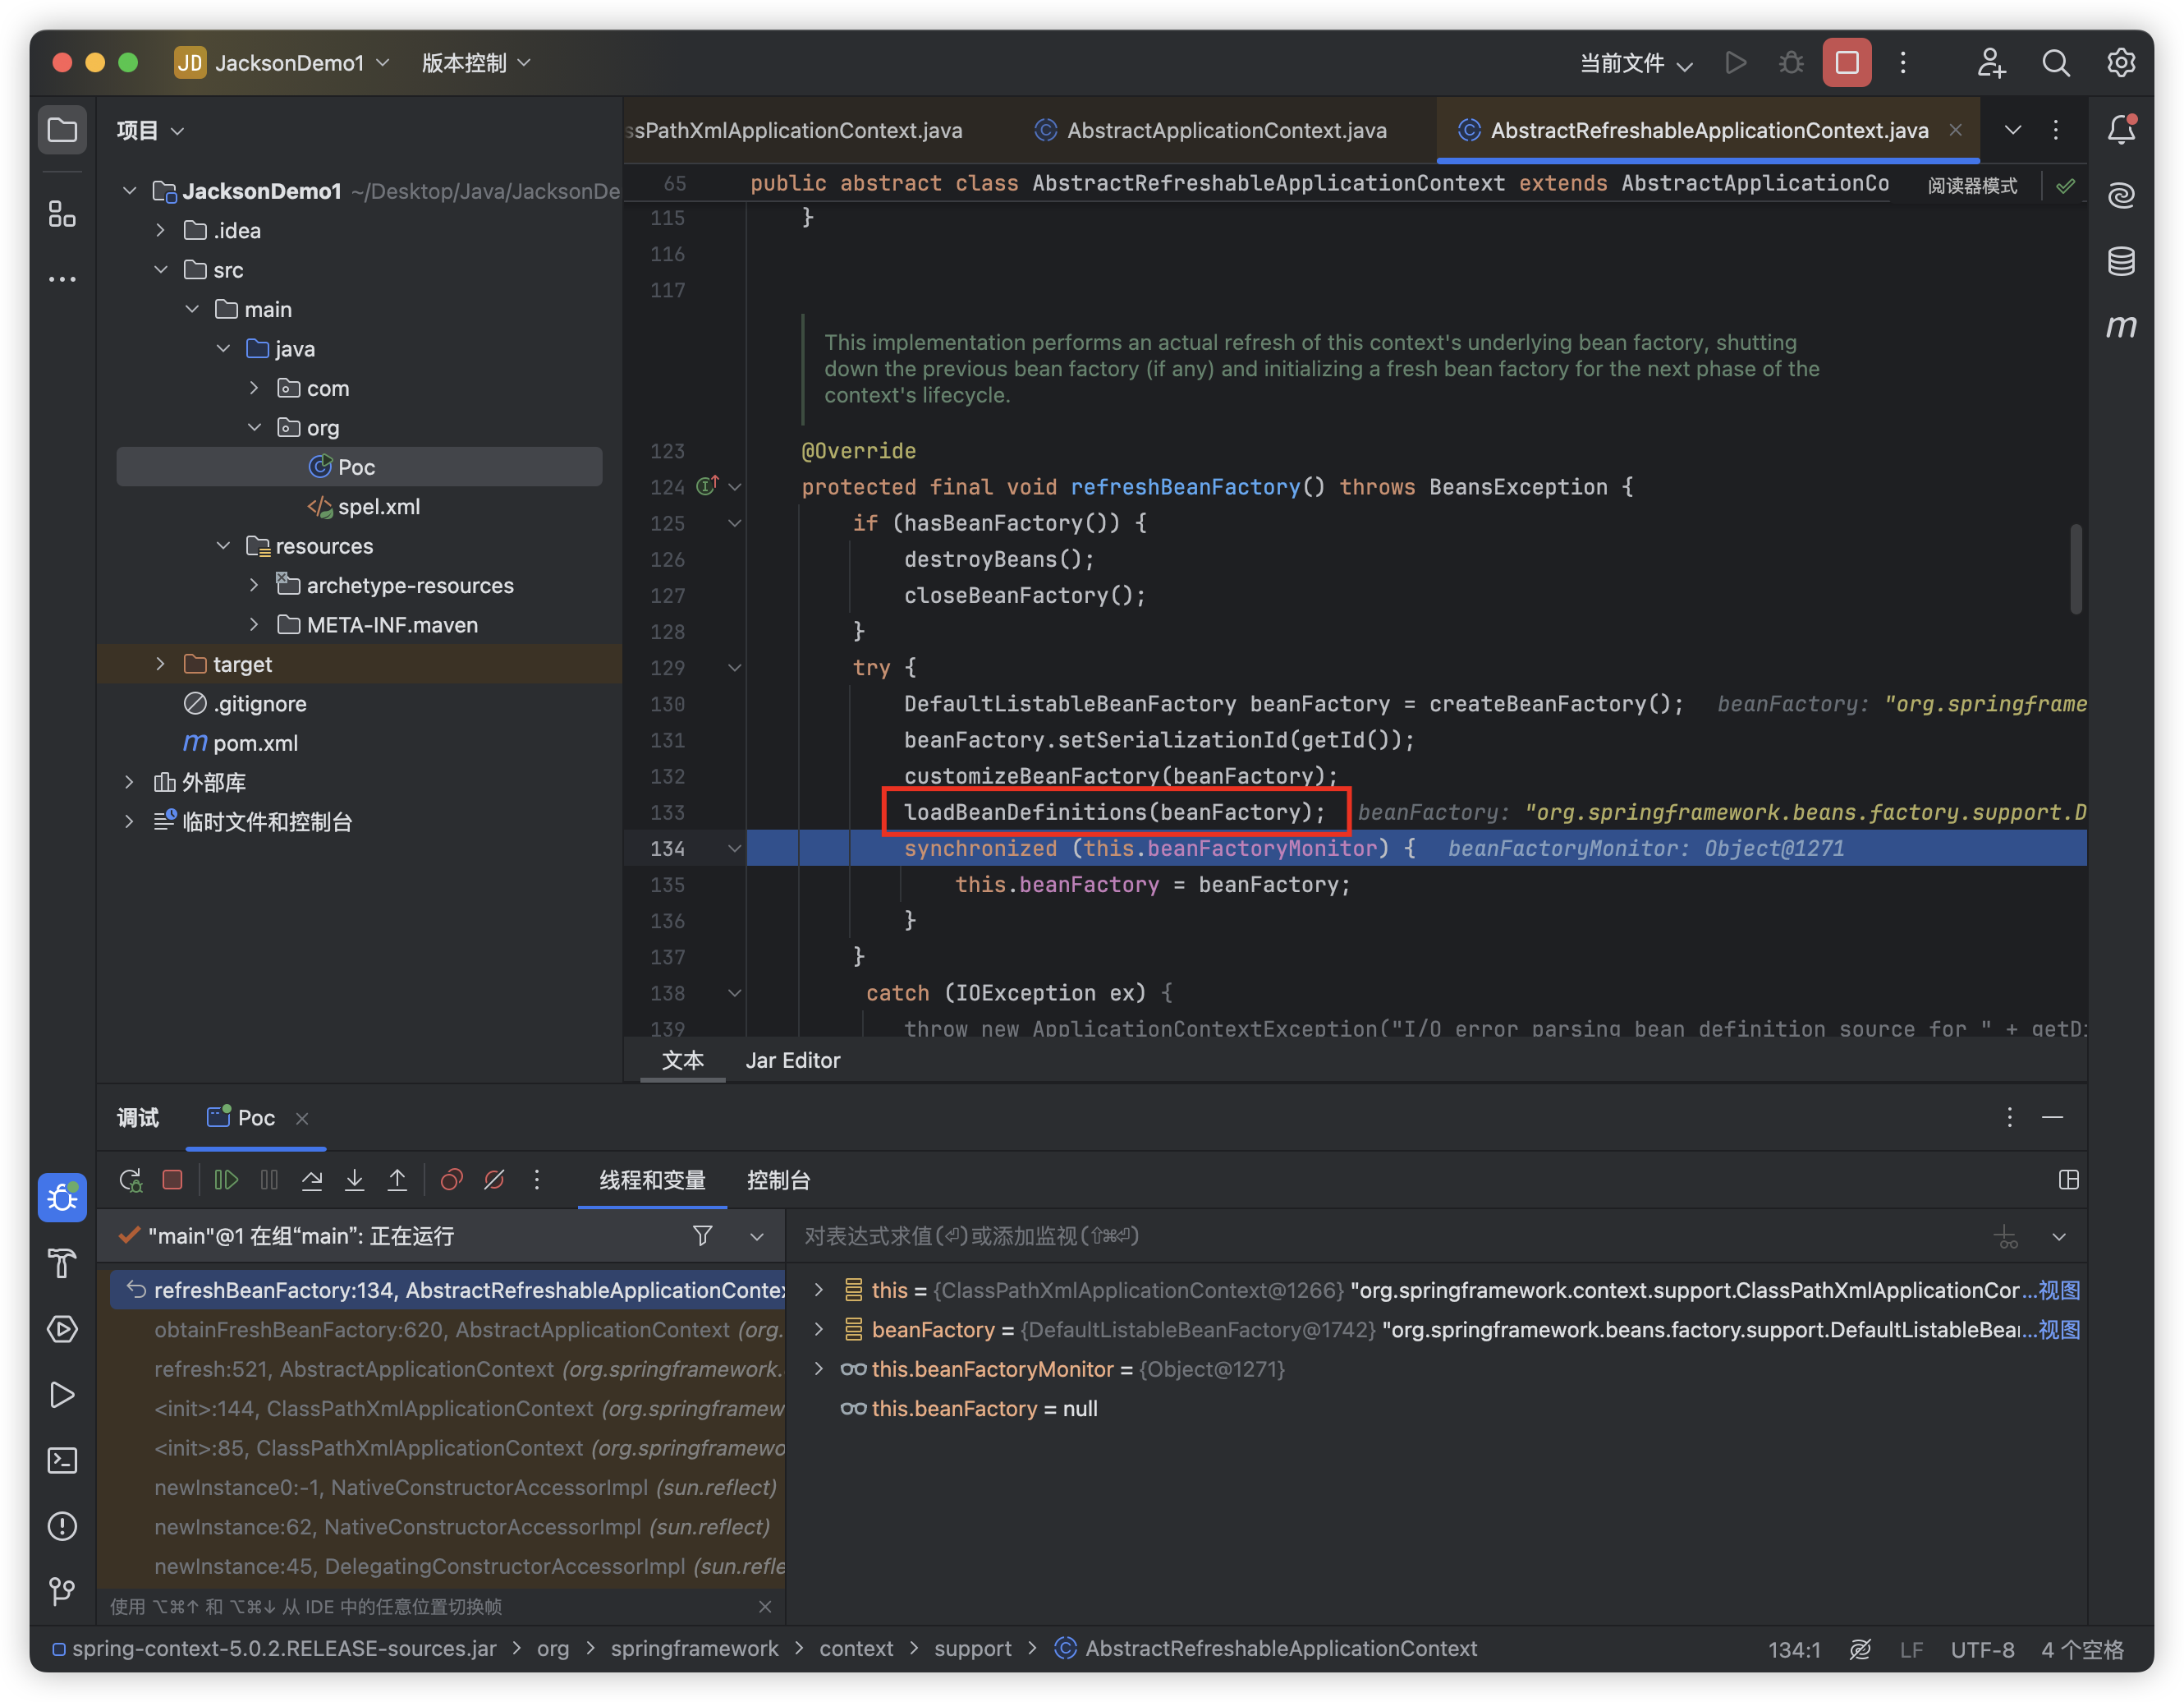The width and height of the screenshot is (2184, 1702).
Task: Toggle debug layout settings icon
Action: (x=2069, y=1180)
